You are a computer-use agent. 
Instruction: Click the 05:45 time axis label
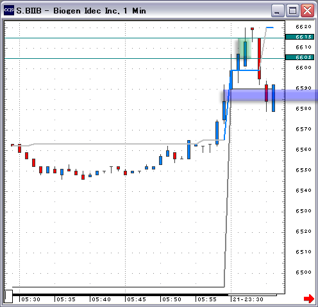(x=137, y=299)
